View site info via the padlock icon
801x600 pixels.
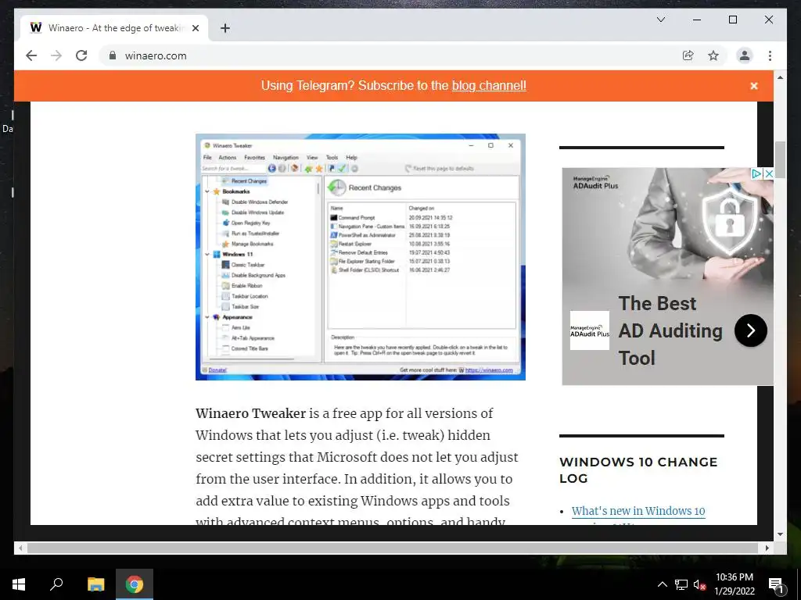(x=113, y=55)
